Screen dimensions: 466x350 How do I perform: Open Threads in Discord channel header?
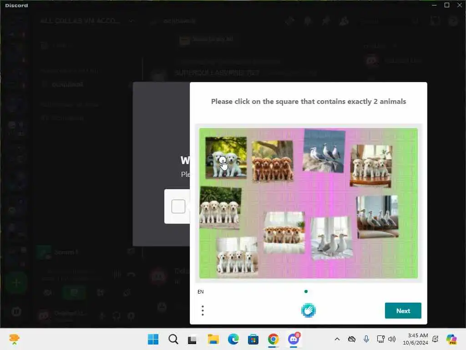290,21
